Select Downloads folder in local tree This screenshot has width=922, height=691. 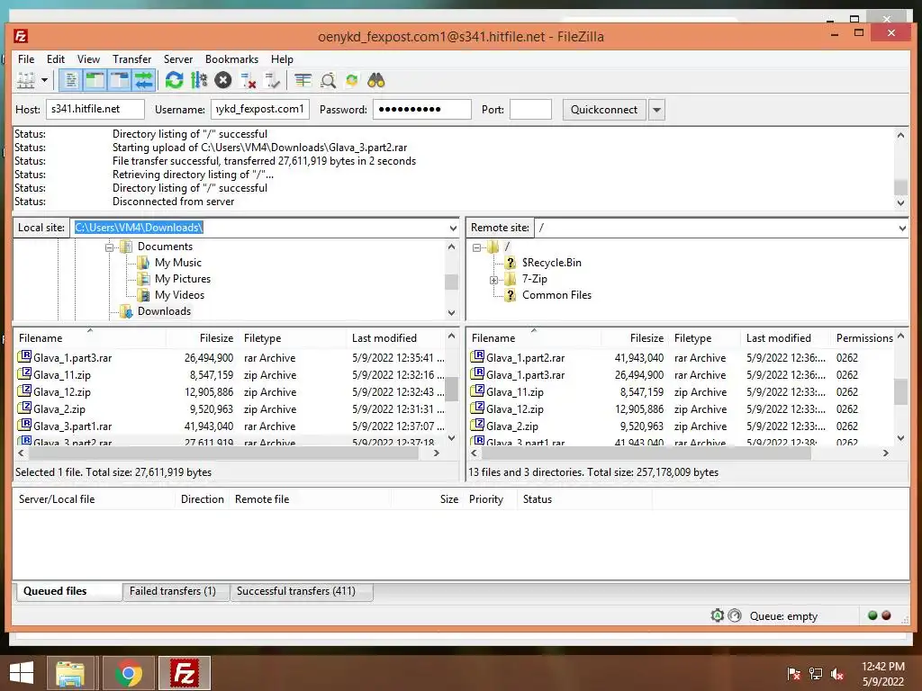(x=164, y=311)
